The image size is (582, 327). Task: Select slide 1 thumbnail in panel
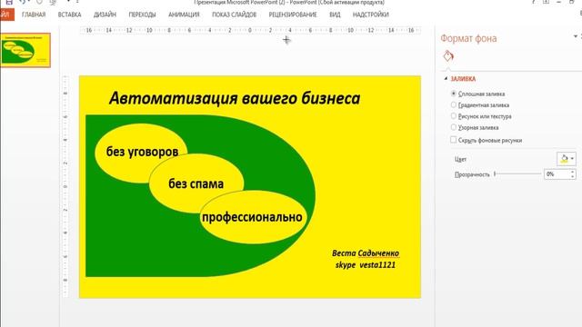tap(25, 50)
